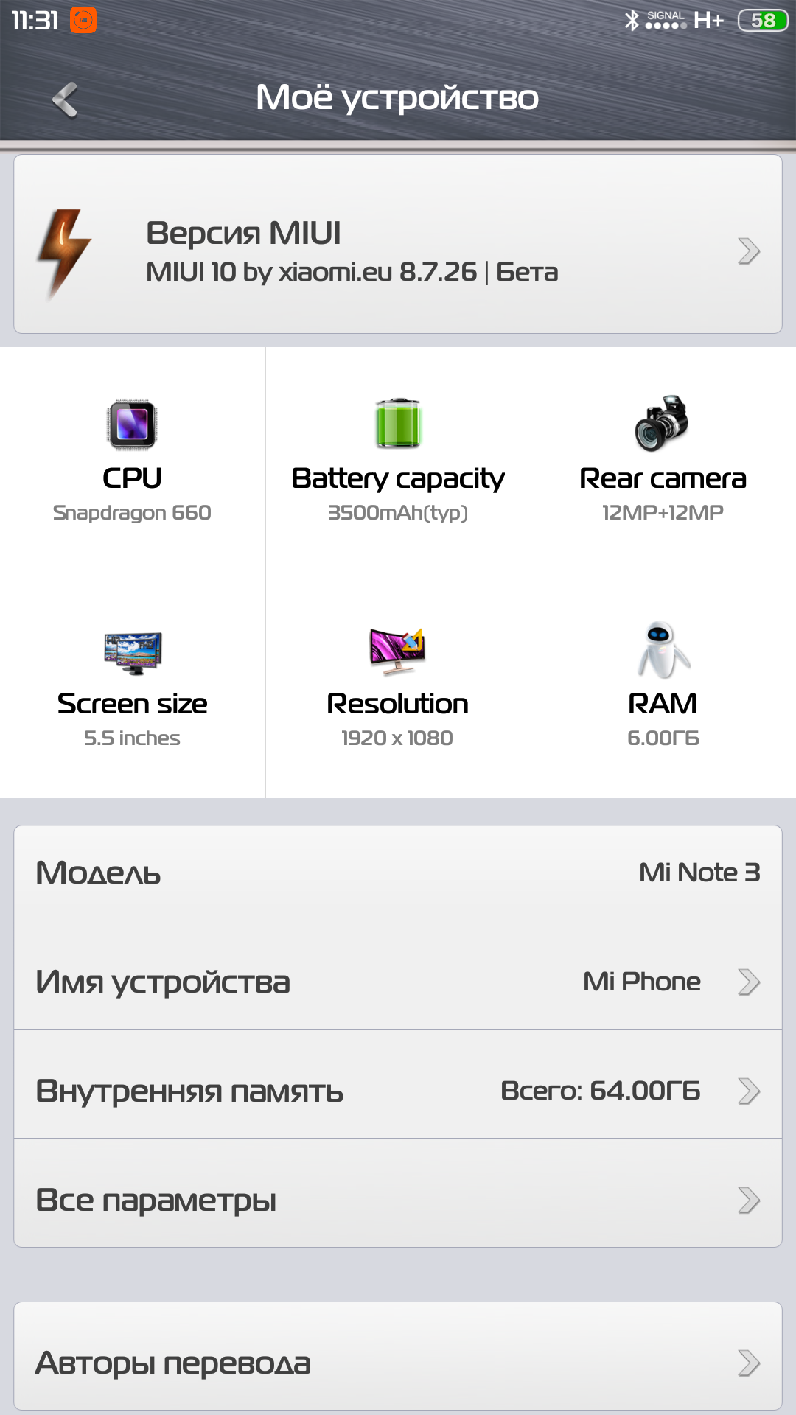Screen dimensions: 796x1415
Task: Select the CPU chip icon
Action: pos(132,424)
